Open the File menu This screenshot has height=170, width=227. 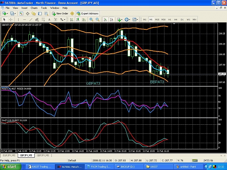pyautogui.click(x=7, y=8)
